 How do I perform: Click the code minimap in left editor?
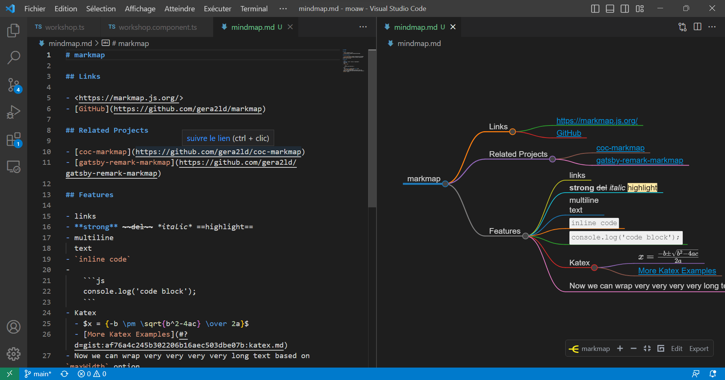(x=353, y=60)
